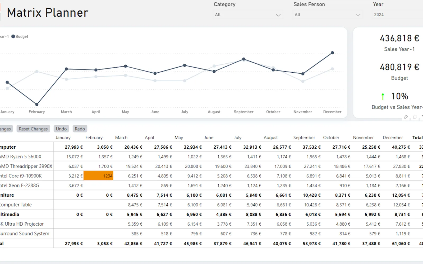Click the green up arrow beside 10%
Image resolution: width=423 pixels, height=264 pixels.
pyautogui.click(x=383, y=96)
